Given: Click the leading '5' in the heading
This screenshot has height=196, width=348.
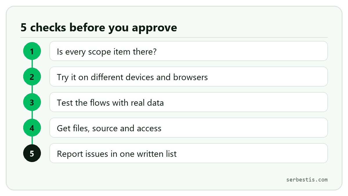Looking at the screenshot, I should tap(24, 28).
